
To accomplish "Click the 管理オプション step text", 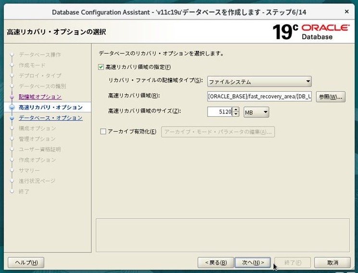I will pyautogui.click(x=37, y=139).
